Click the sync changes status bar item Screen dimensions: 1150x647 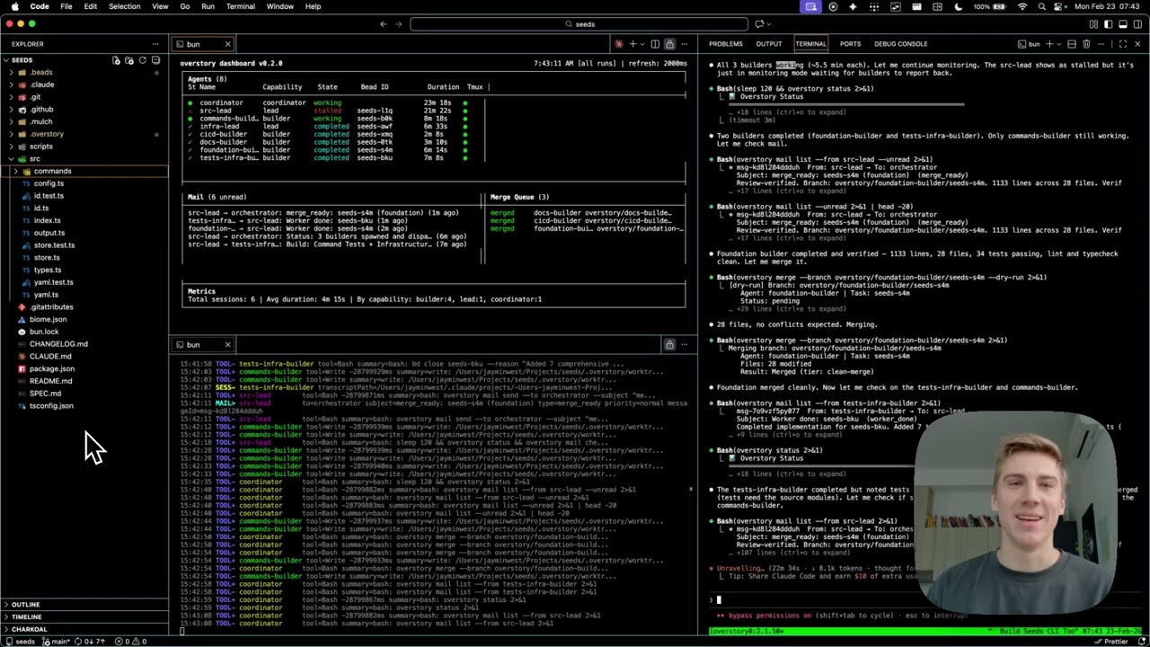tap(91, 642)
